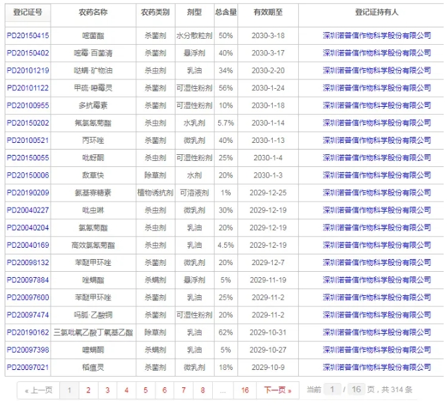447x406 pixels.
Task: Open holder company link in PD20040169 row
Action: [376, 245]
